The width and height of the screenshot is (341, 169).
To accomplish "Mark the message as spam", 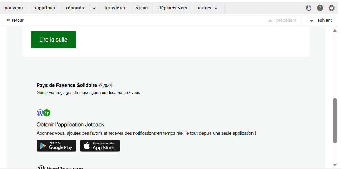I will point(142,8).
